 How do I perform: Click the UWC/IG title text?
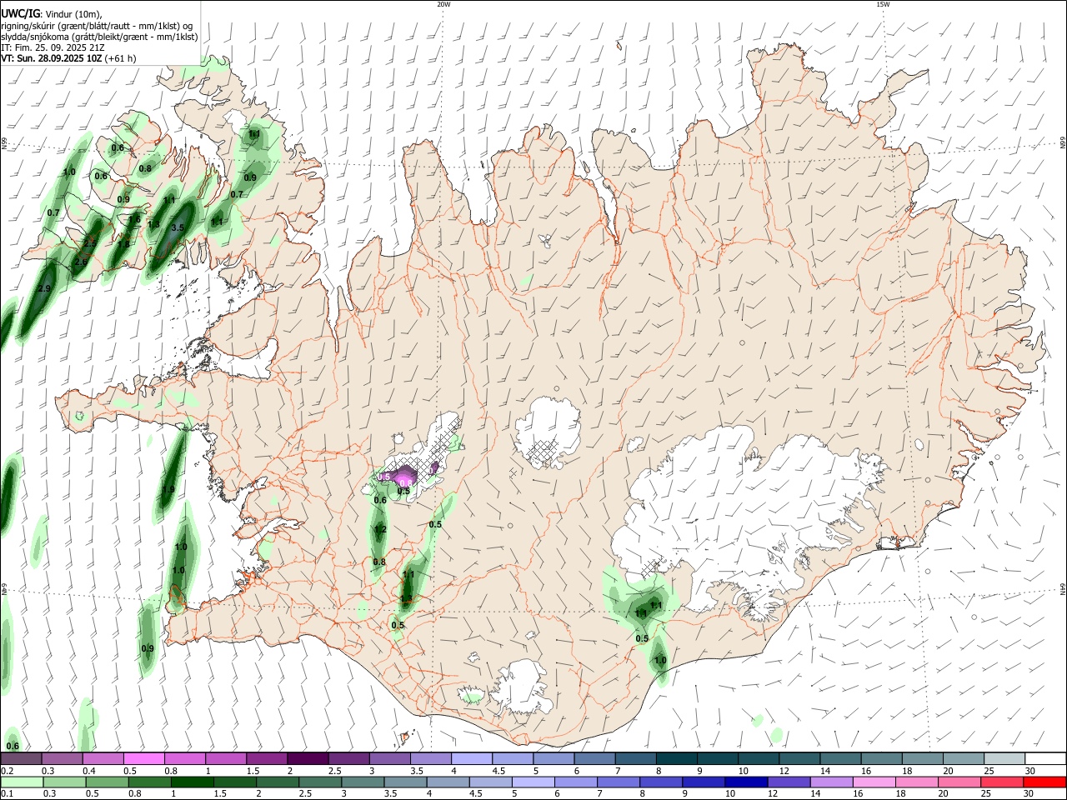[x=20, y=14]
